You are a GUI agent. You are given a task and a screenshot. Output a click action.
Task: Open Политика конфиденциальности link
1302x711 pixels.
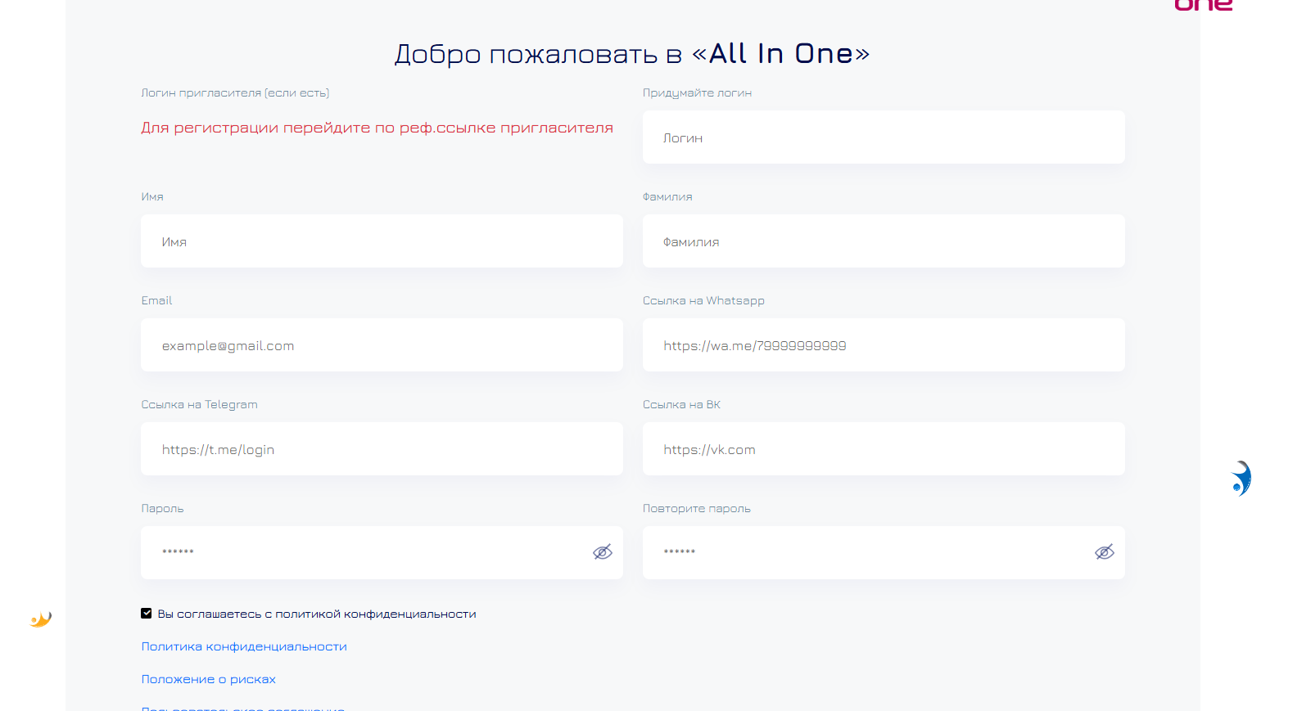[244, 646]
